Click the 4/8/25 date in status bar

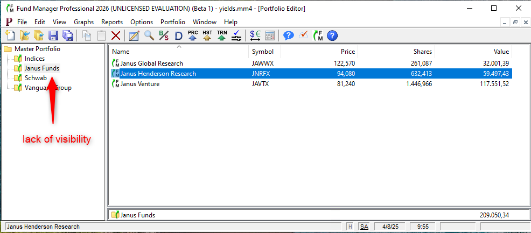[389, 227]
